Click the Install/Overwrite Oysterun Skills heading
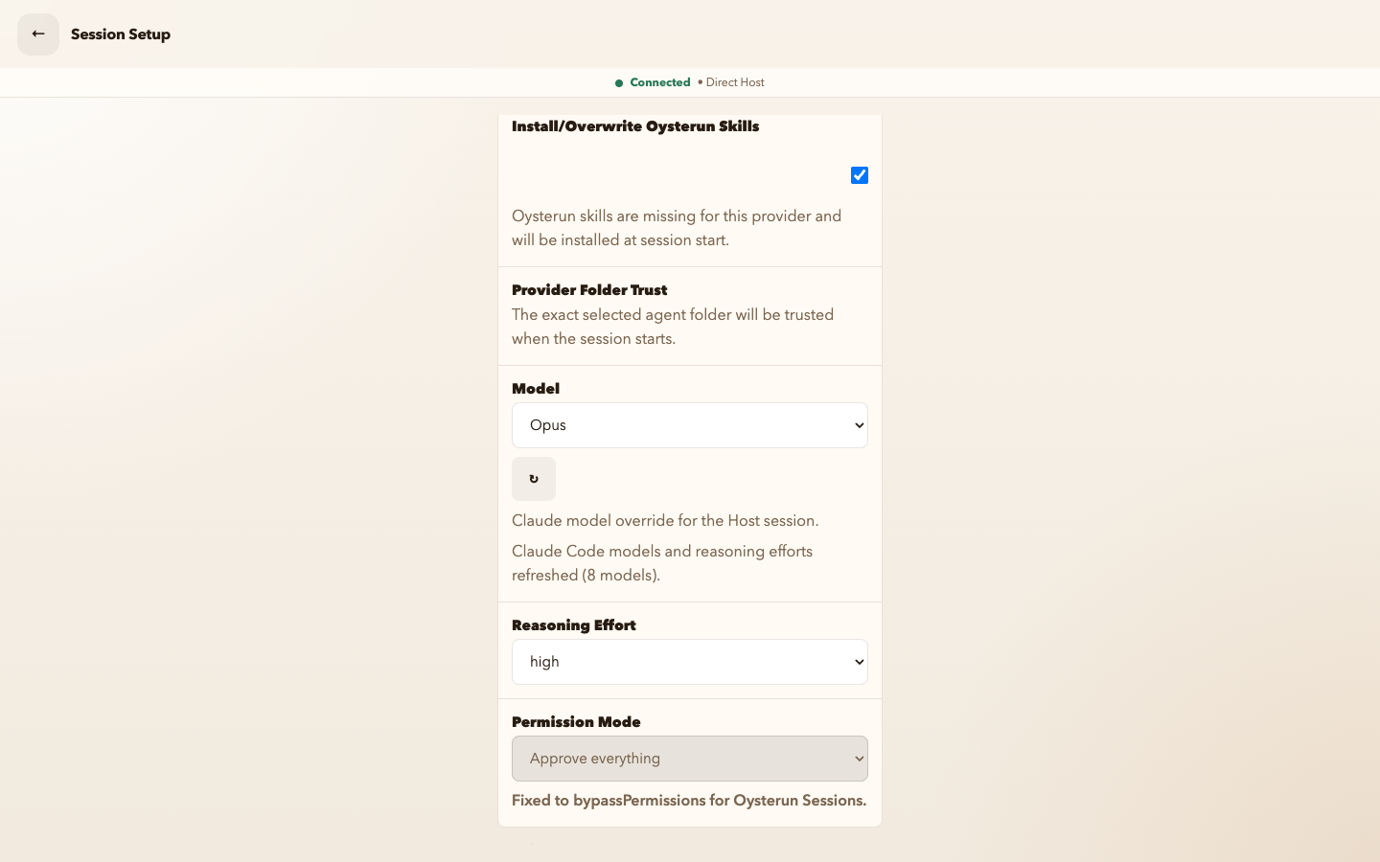The height and width of the screenshot is (862, 1380). pos(635,126)
